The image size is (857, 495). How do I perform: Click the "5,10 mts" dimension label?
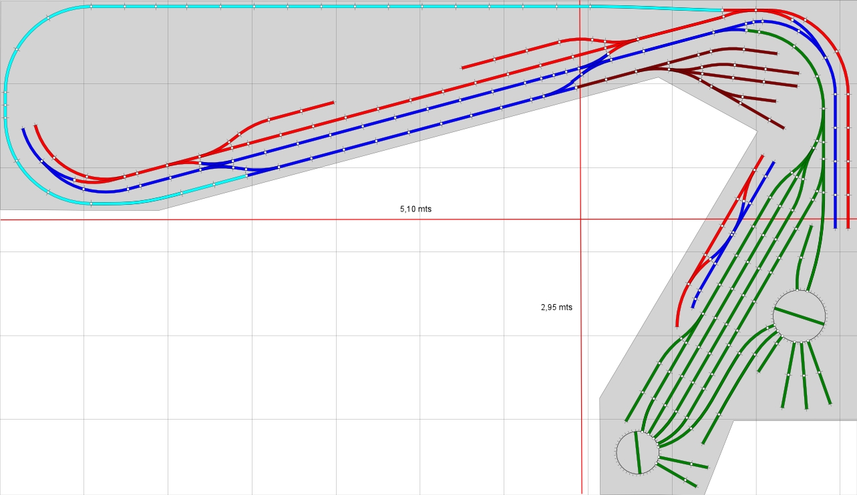pyautogui.click(x=415, y=209)
